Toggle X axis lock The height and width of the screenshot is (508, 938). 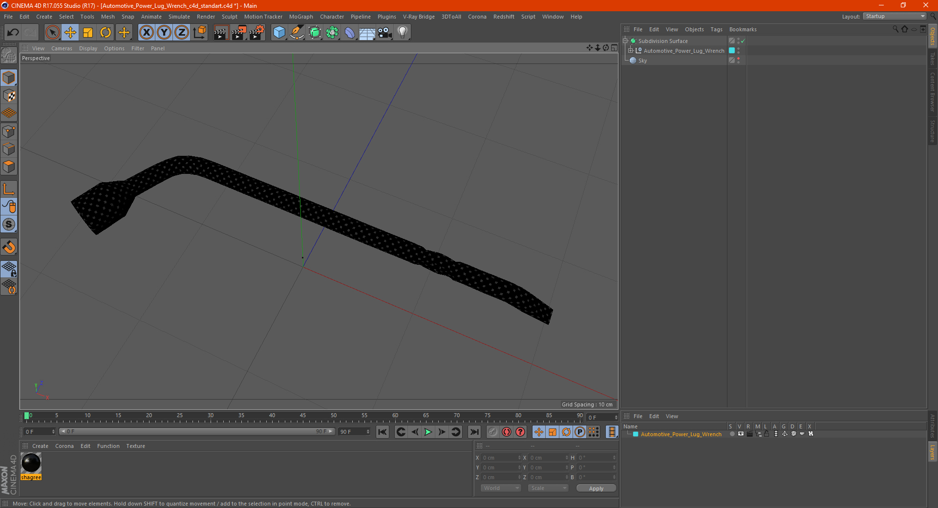pos(146,33)
